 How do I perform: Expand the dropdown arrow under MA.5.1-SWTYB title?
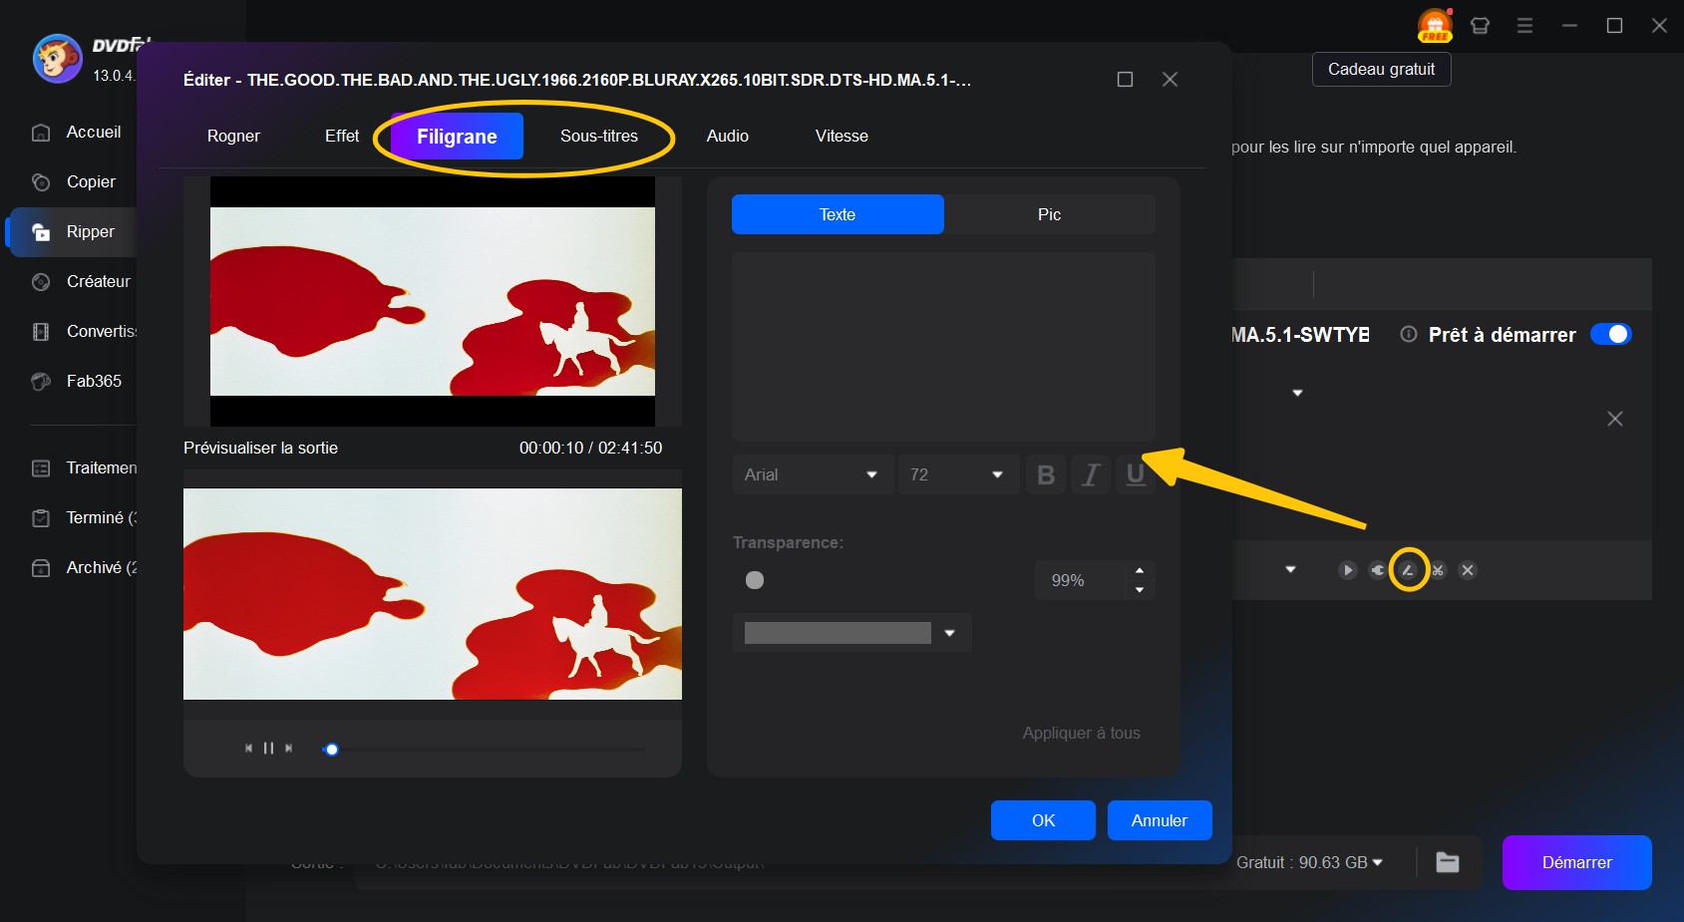point(1297,393)
